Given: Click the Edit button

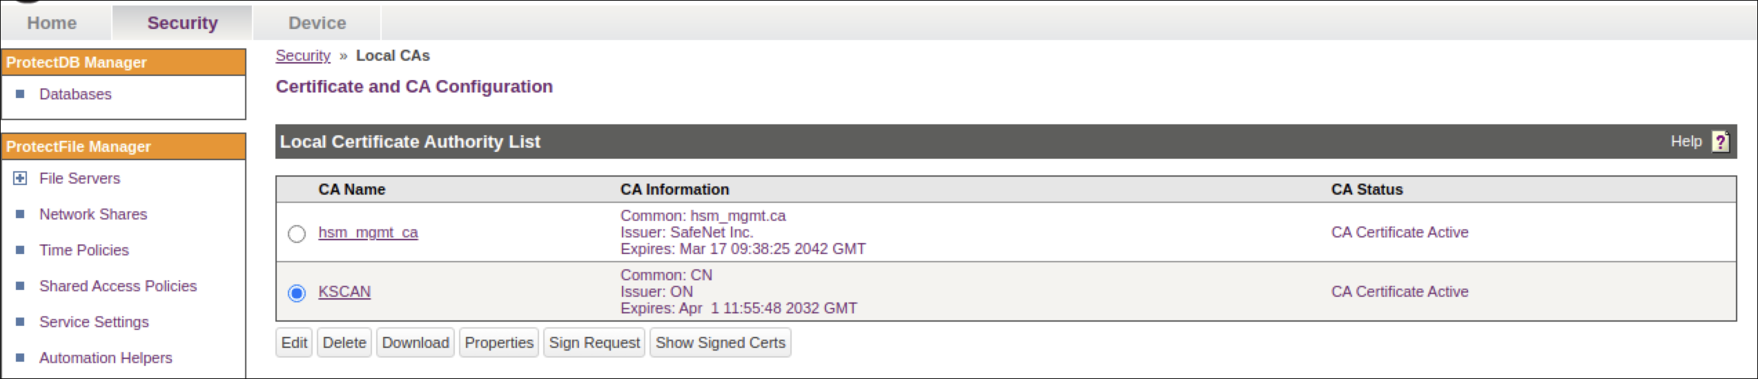Looking at the screenshot, I should point(294,343).
